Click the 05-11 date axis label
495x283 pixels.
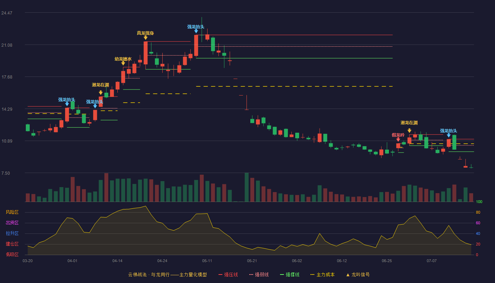(207, 261)
